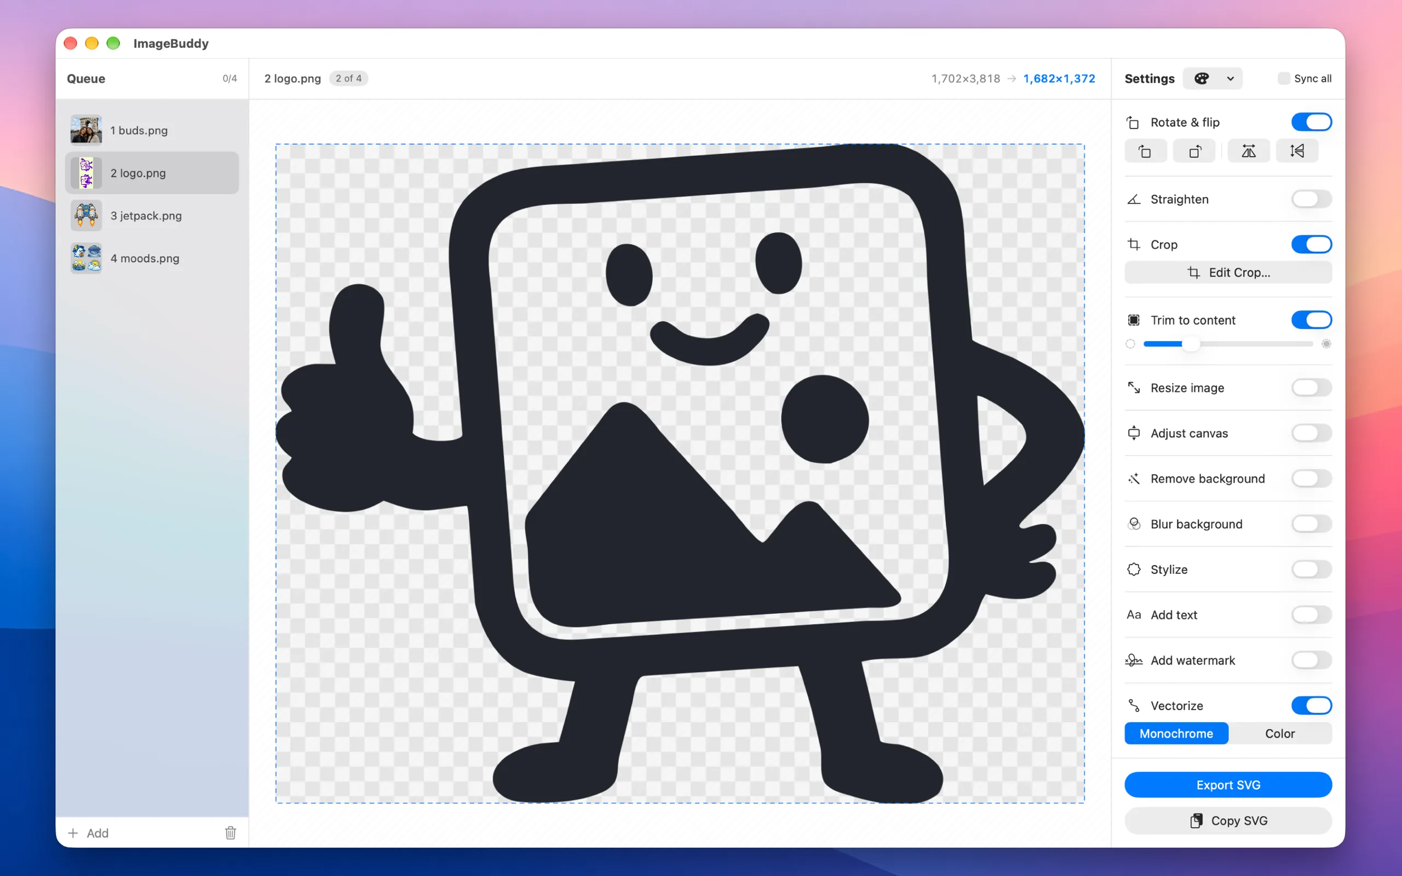Adjust the Trim to content slider

coord(1191,344)
